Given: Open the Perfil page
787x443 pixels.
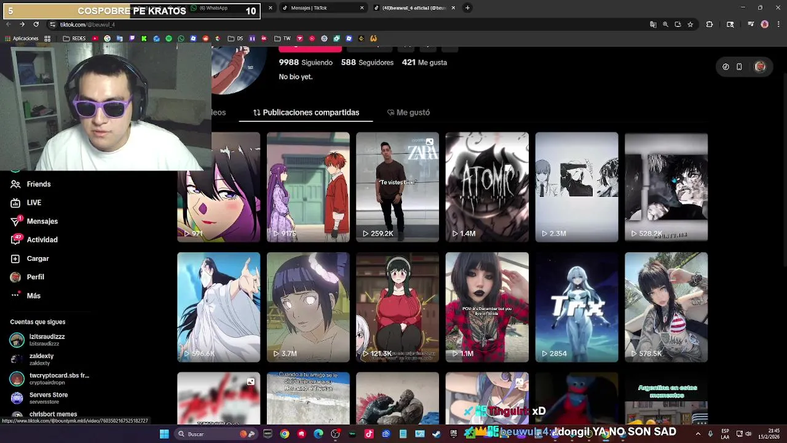Looking at the screenshot, I should 28,277.
